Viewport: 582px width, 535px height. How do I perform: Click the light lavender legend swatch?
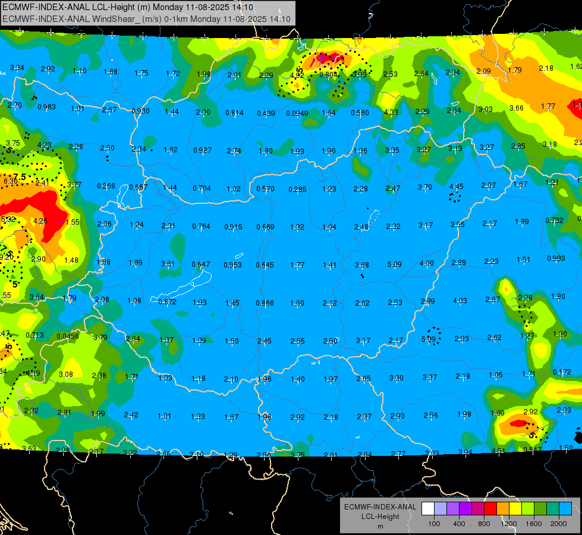click(x=441, y=509)
